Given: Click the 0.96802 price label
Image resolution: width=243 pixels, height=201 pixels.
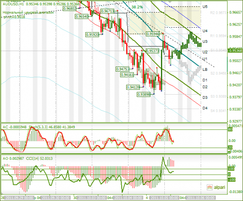Looking at the screenshot, I should 70,8.
